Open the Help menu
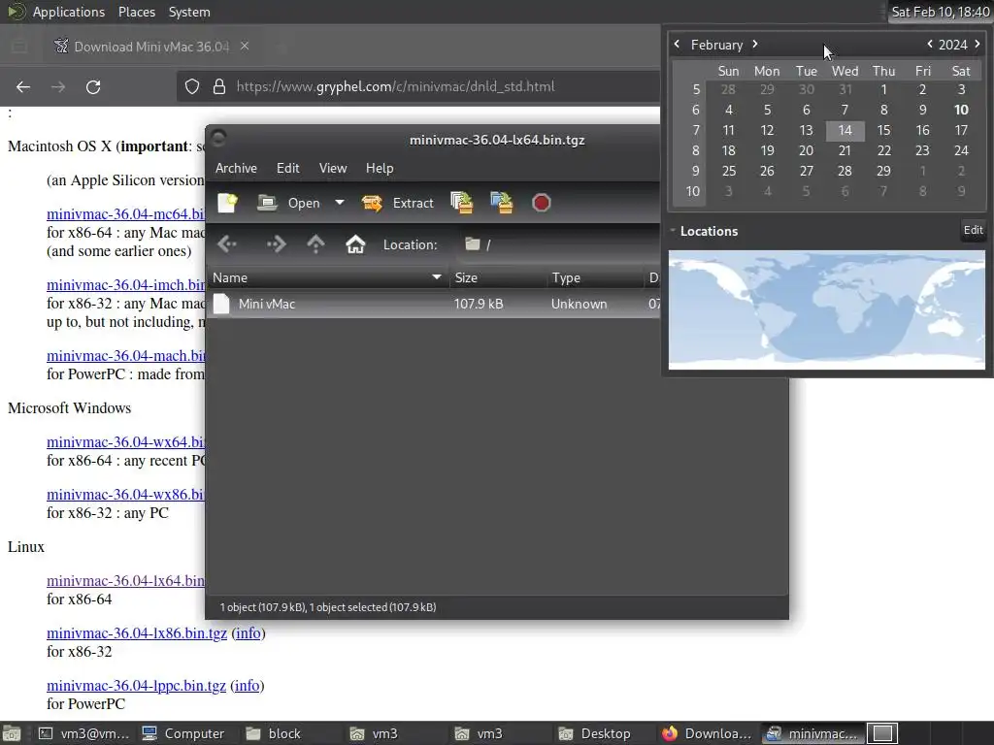 tap(380, 168)
